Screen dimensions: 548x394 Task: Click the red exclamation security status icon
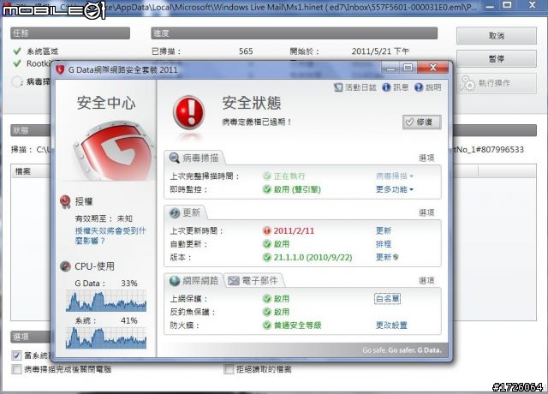click(188, 112)
